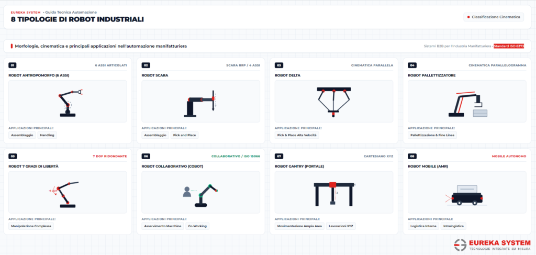
Task: Click the red MOBILE AUTONOMO label
Action: 509,156
